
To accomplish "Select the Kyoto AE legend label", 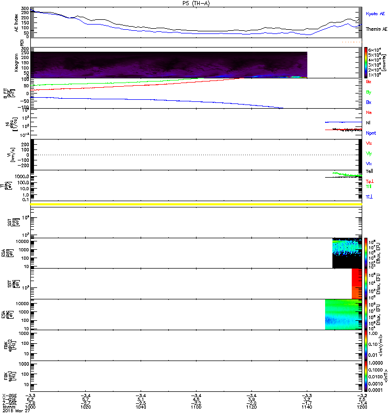I will pos(375,14).
